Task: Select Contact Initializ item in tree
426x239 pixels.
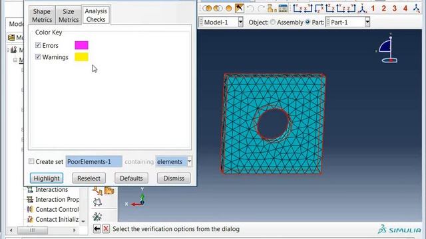Action: coord(57,220)
